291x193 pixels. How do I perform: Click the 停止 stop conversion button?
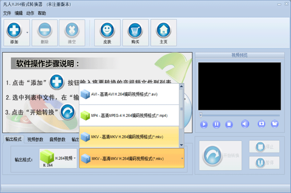pyautogui.click(x=264, y=147)
